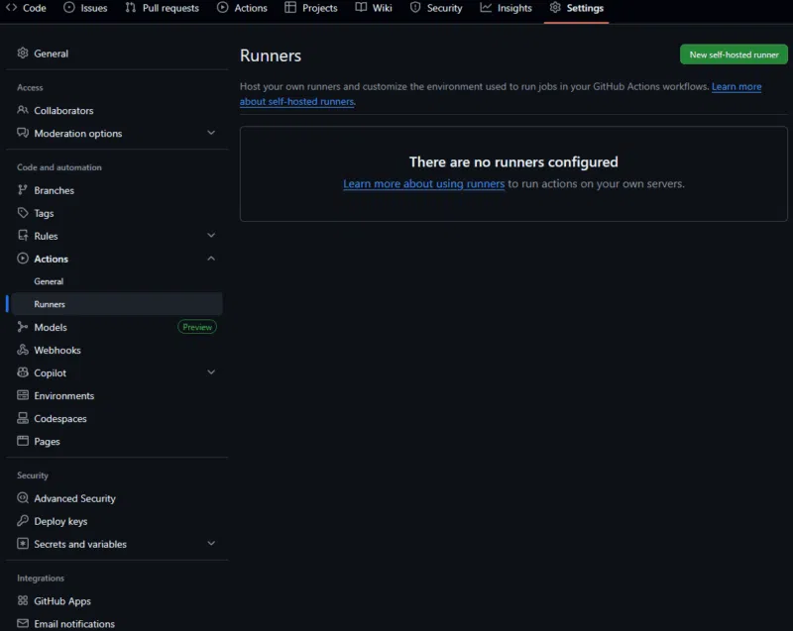Click 'There are no runners configured' heading
The image size is (793, 631).
513,161
